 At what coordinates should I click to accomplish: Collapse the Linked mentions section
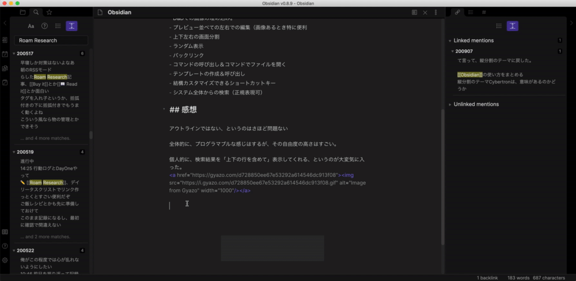450,41
